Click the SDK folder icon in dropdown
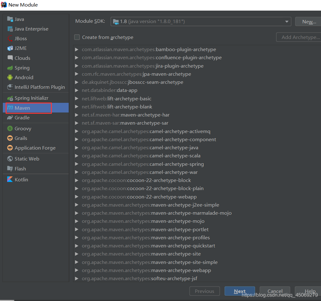Image resolution: width=321 pixels, height=301 pixels. coord(116,22)
